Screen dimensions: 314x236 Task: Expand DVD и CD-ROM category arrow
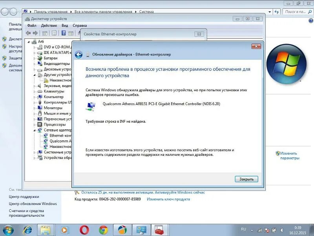(35, 47)
